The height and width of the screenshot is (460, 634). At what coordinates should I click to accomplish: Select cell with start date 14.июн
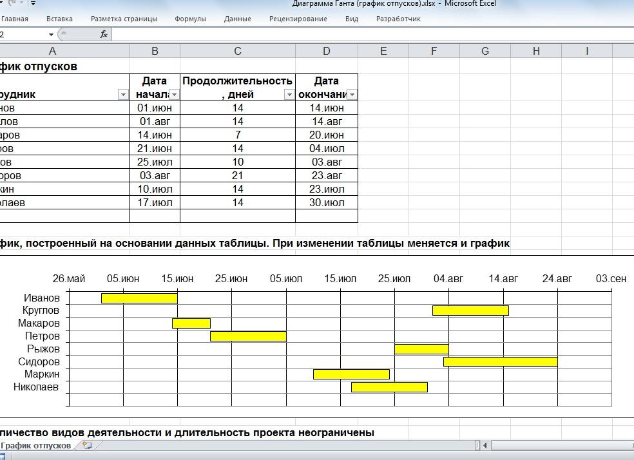(155, 135)
